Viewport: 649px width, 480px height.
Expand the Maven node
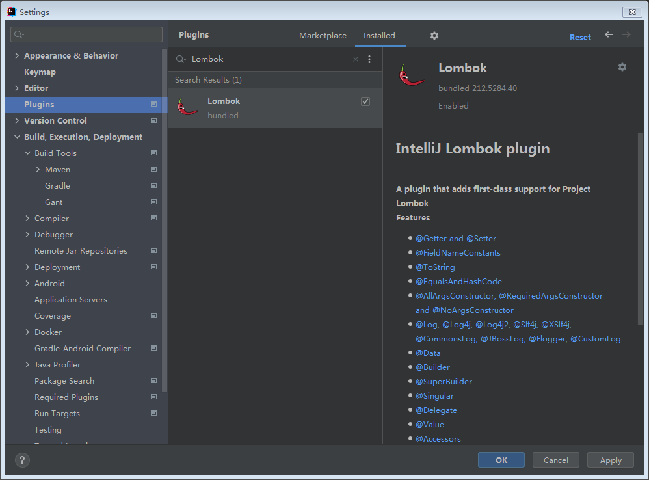pos(38,169)
